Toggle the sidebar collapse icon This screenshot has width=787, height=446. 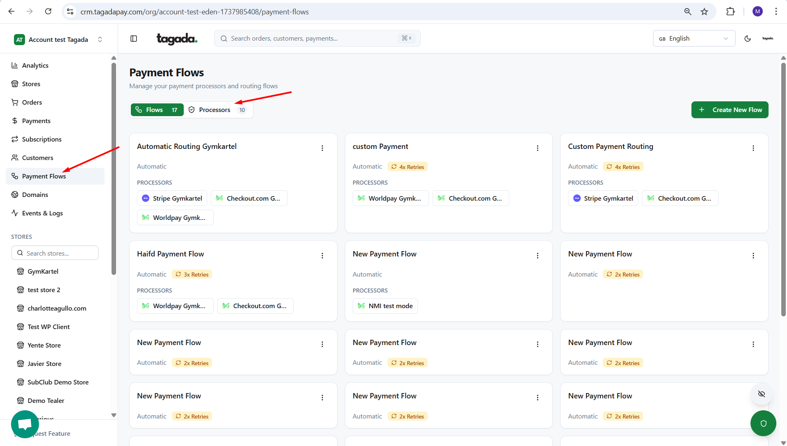tap(134, 39)
